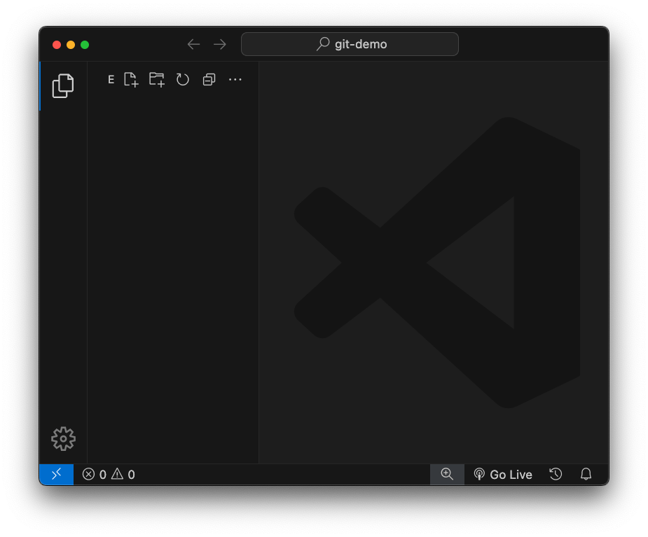Click the New File icon

131,79
